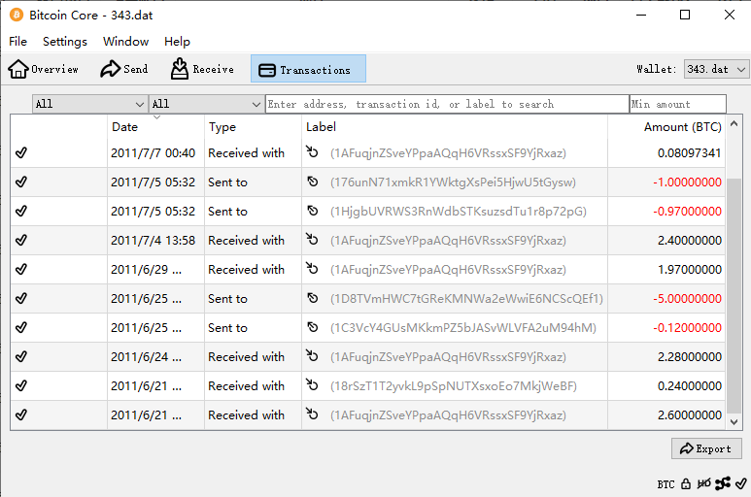Switch to the Transactions tab
Image resolution: width=751 pixels, height=497 pixels.
308,69
